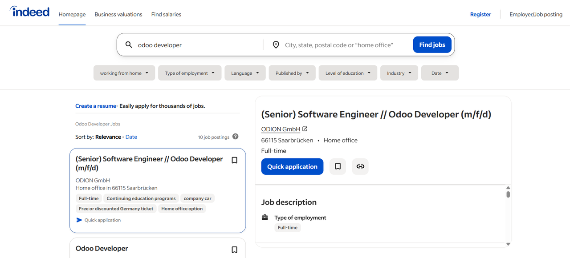The width and height of the screenshot is (570, 258).
Task: Click the Quick application paper plane icon
Action: click(x=79, y=220)
